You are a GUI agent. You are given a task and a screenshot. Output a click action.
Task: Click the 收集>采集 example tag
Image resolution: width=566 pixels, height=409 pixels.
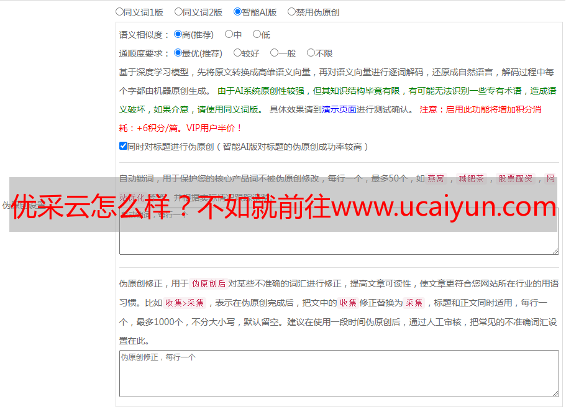click(x=185, y=303)
